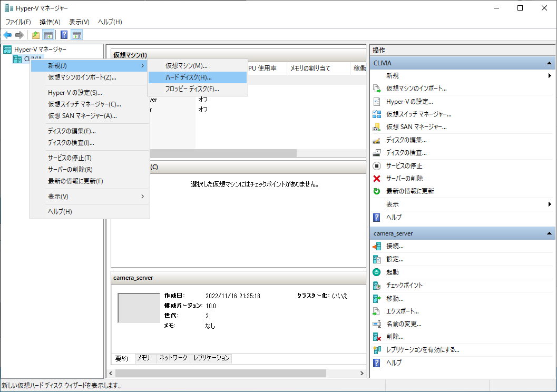Switch to the レプリケーション tab
557x392 pixels.
click(211, 358)
